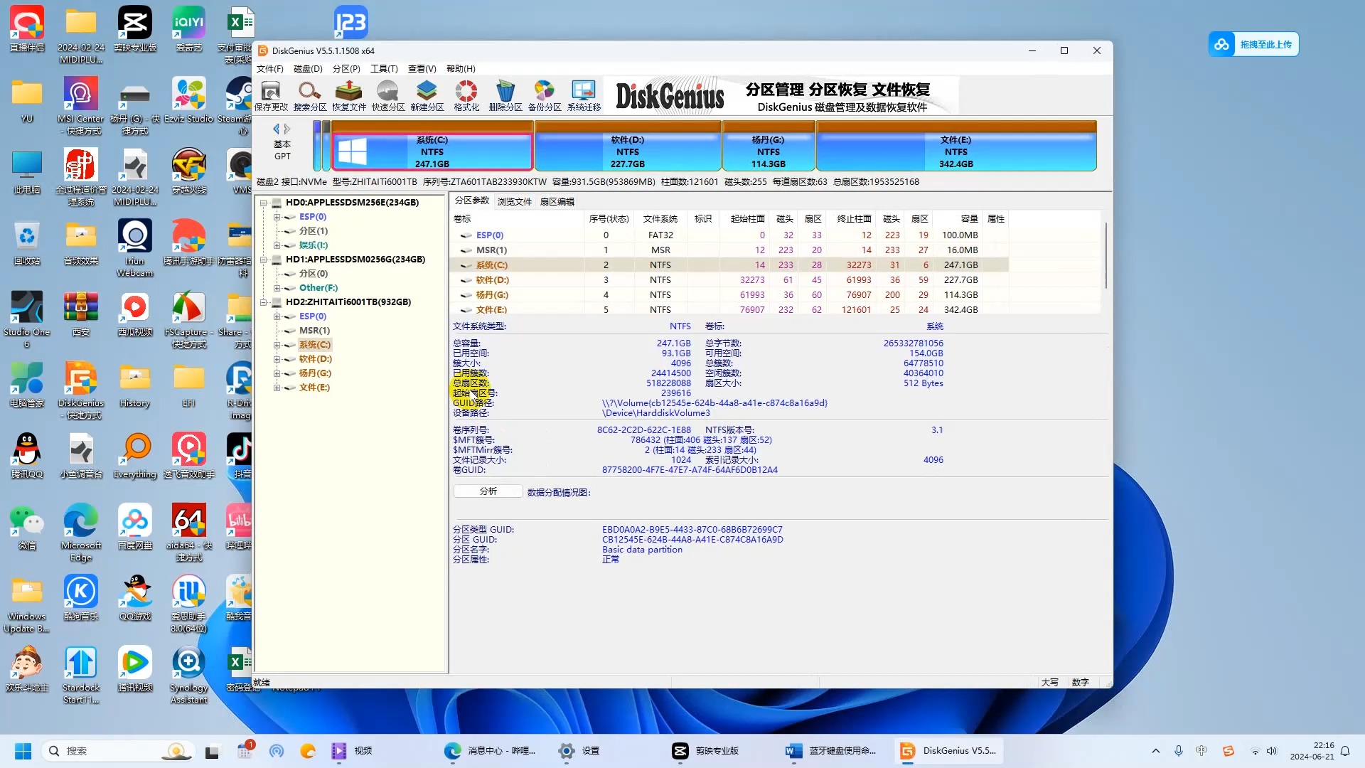
Task: Click the 拖拽至此上传 cloud upload widget
Action: click(x=1253, y=44)
